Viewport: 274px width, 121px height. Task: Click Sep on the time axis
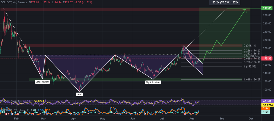(222, 118)
